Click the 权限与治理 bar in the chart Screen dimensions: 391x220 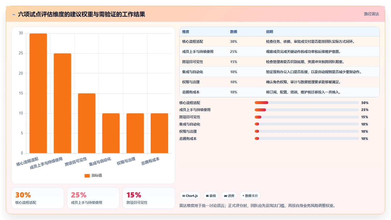click(x=135, y=133)
